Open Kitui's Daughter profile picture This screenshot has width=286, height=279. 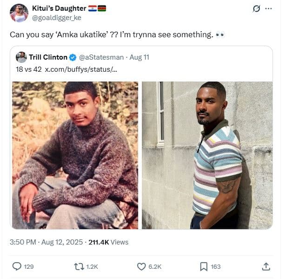[19, 13]
